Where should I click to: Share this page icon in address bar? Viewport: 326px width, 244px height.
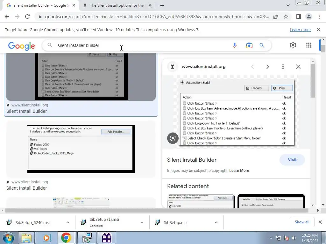[276, 17]
